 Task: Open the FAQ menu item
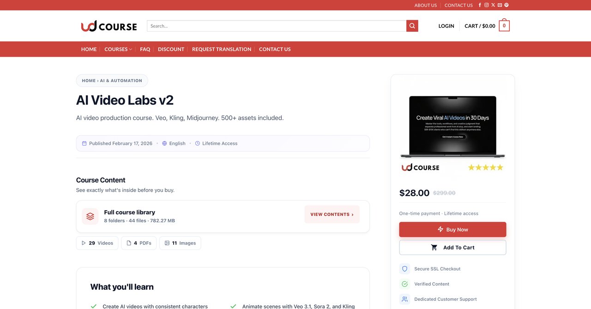[x=145, y=49]
